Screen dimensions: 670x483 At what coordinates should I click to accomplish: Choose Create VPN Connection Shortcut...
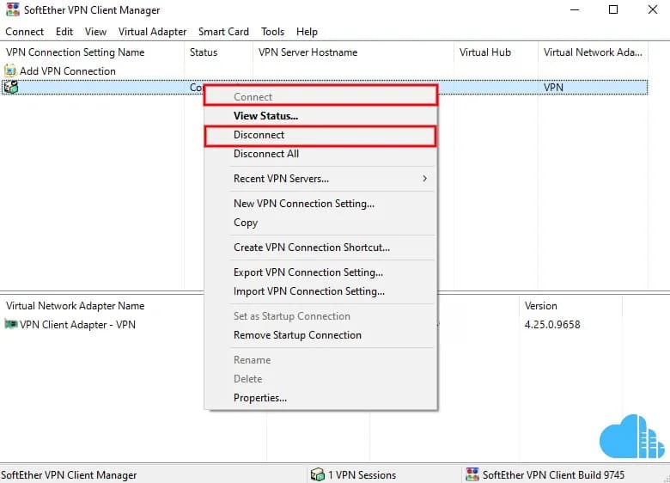321,247
